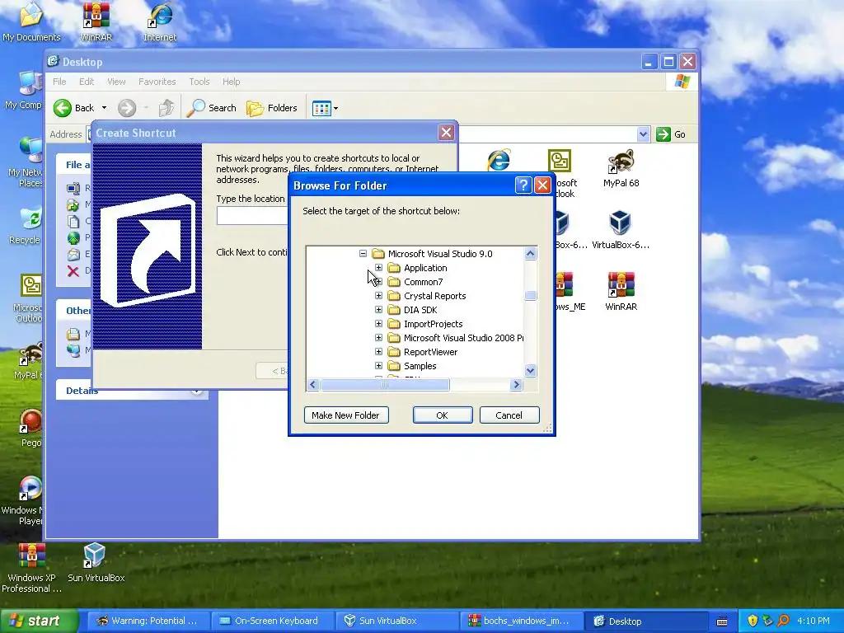
Task: Click left arrow of horizontal tree scrollbar
Action: click(313, 384)
